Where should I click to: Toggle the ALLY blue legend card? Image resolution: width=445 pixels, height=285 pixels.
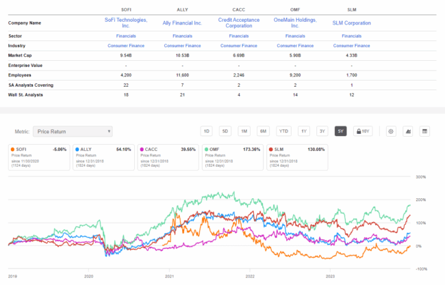(103, 157)
